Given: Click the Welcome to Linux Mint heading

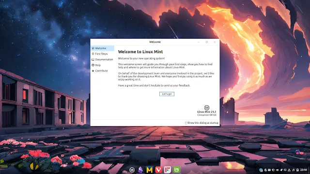Looking at the screenshot, I should pyautogui.click(x=140, y=52).
